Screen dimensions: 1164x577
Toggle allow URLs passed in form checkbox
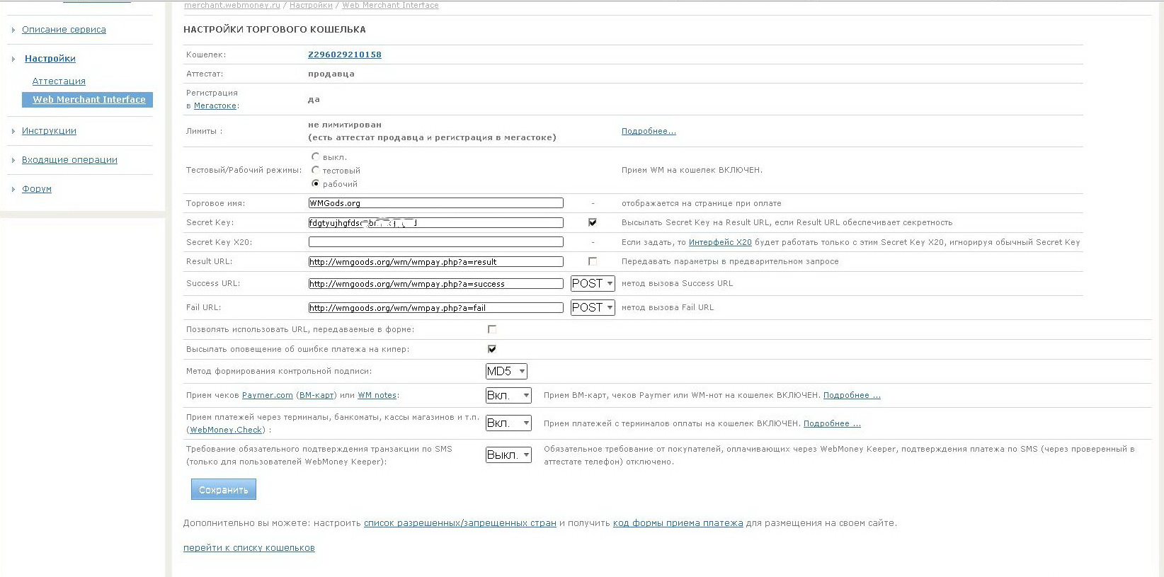(x=492, y=329)
